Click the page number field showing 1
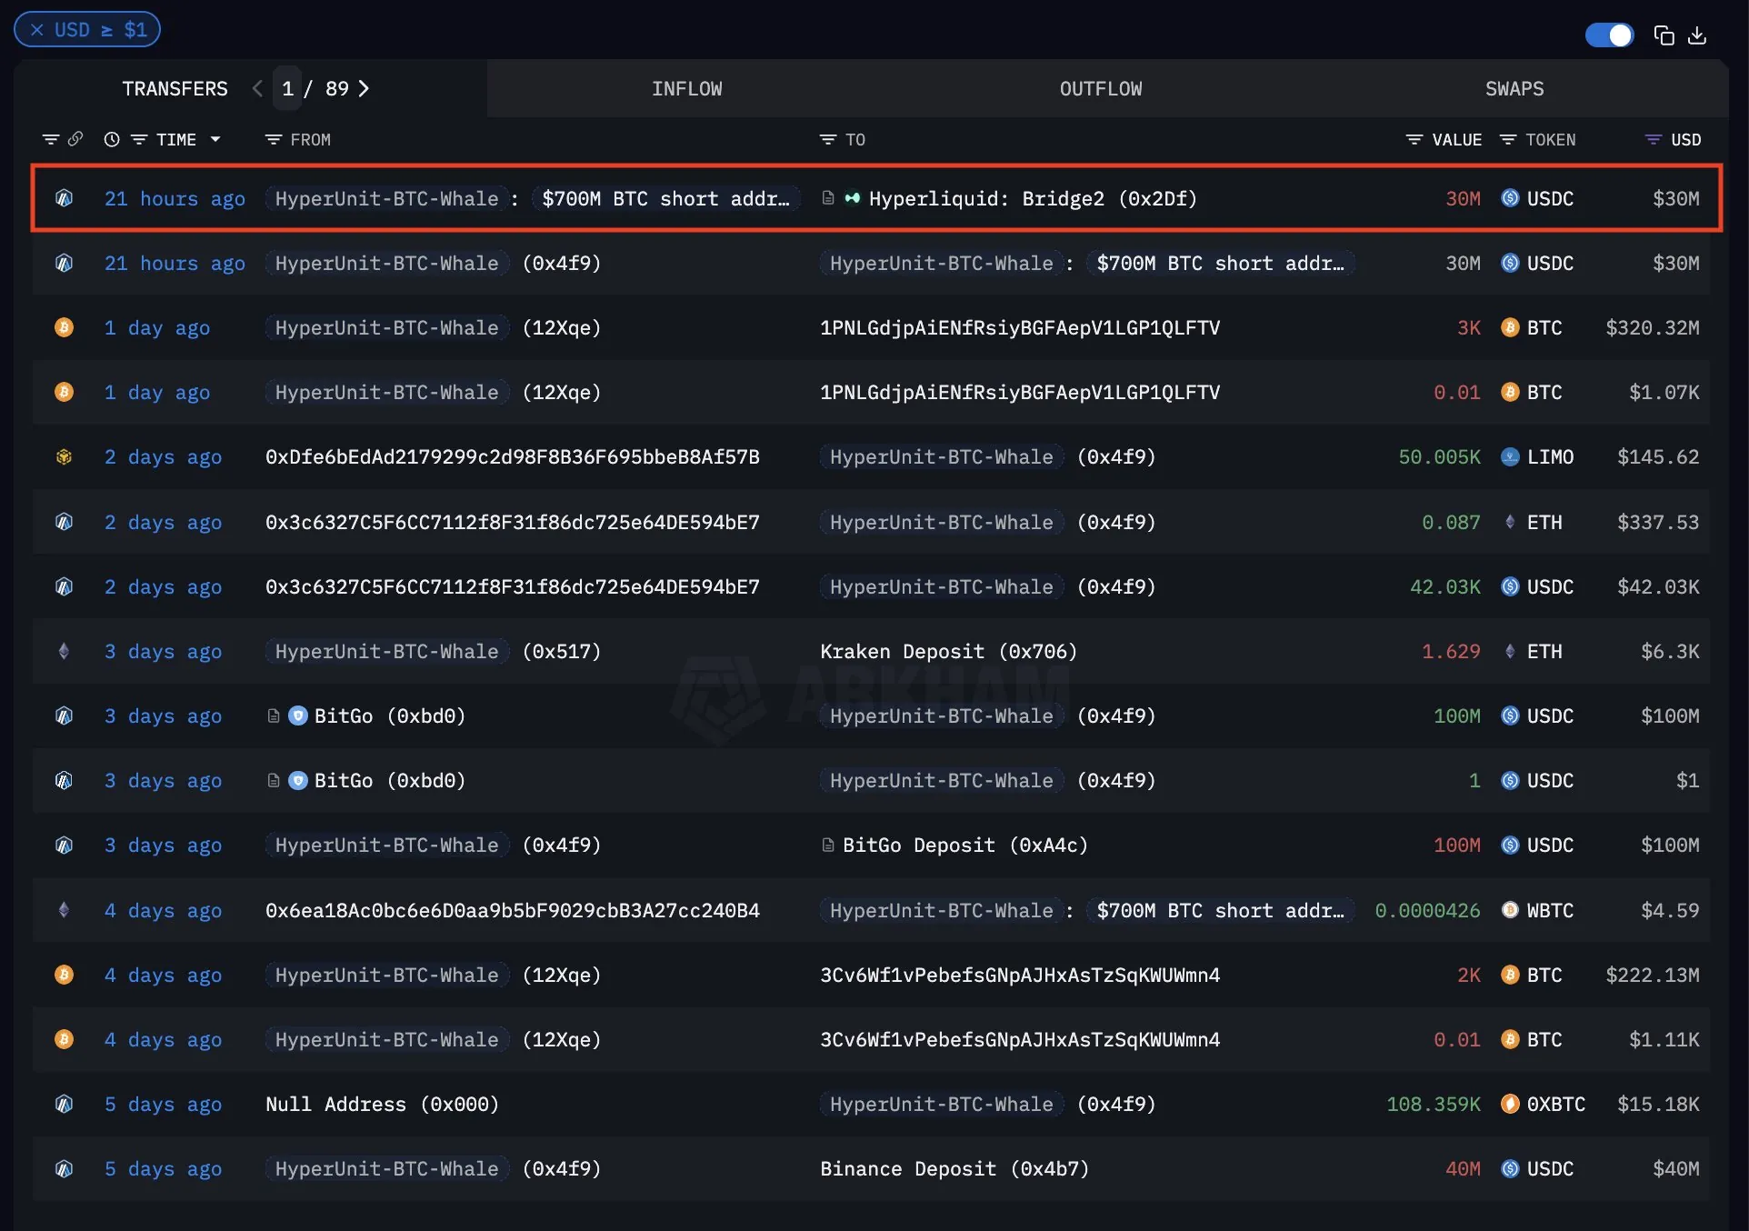The image size is (1749, 1231). 287,88
